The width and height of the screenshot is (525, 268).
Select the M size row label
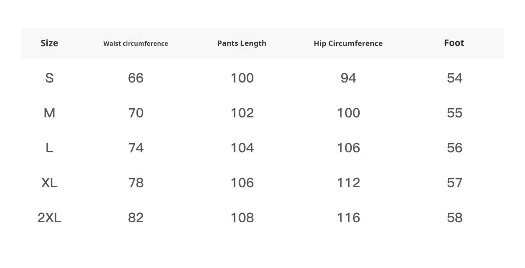point(49,113)
